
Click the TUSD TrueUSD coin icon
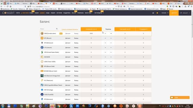(42, 94)
